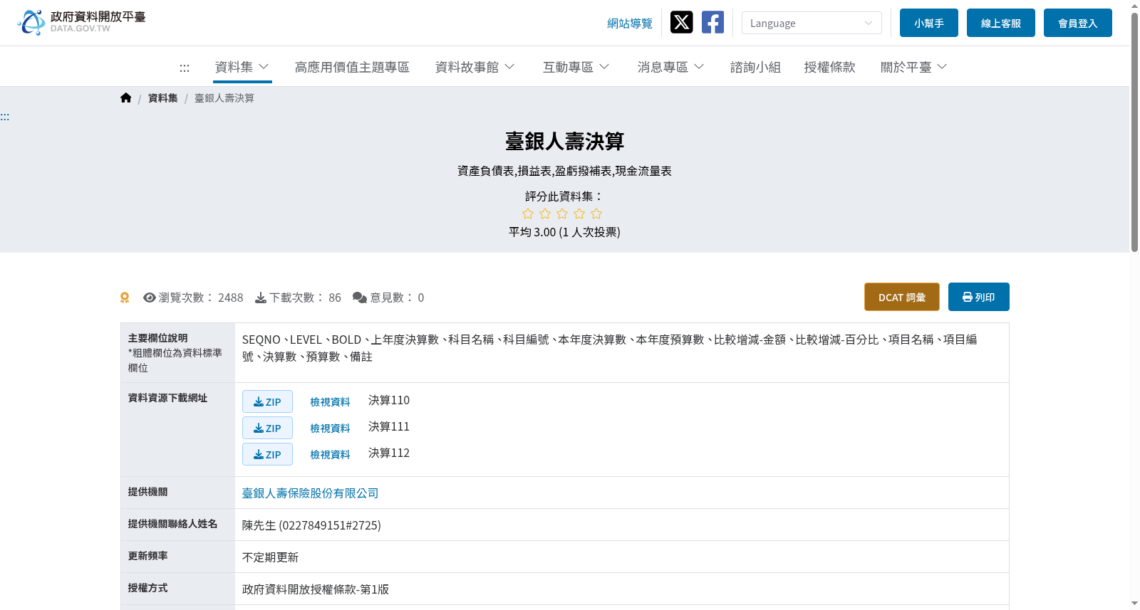Open 檢視資料 for 決算110
This screenshot has width=1140, height=610.
[x=330, y=401]
